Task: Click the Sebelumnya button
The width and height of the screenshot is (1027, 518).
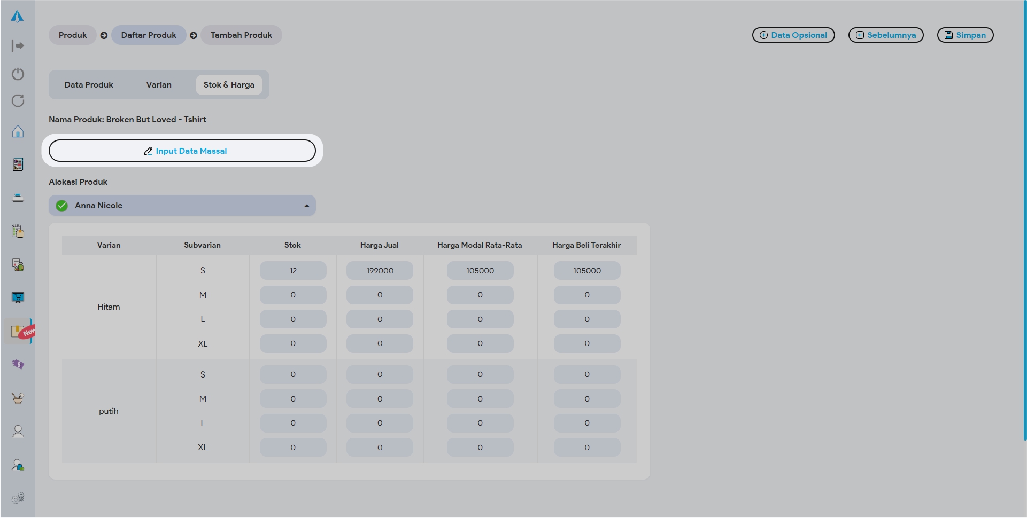Action: click(885, 35)
